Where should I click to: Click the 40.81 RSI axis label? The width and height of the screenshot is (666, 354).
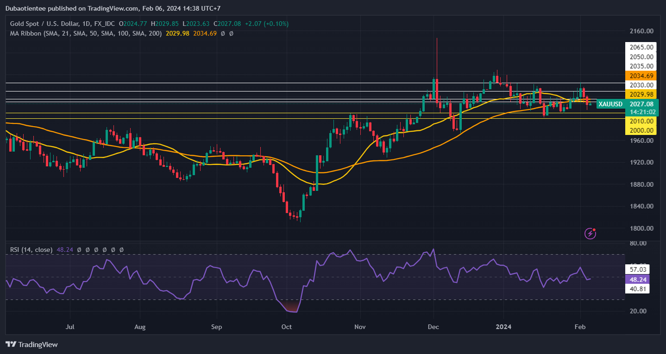637,289
